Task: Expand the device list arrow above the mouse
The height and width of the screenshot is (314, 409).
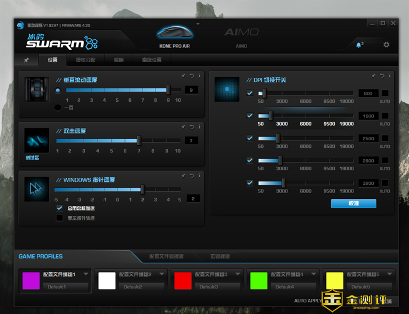Action: tap(197, 24)
